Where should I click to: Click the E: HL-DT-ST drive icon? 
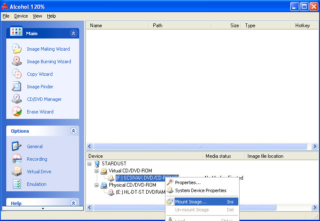[111, 192]
